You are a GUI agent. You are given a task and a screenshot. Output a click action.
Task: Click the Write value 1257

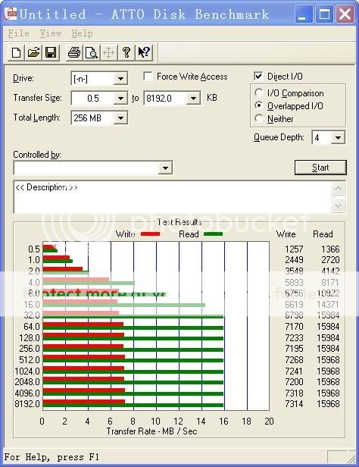point(294,249)
